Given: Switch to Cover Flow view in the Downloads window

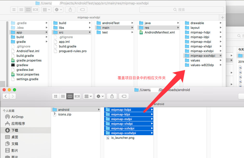Looking at the screenshot, I should click(77, 96).
